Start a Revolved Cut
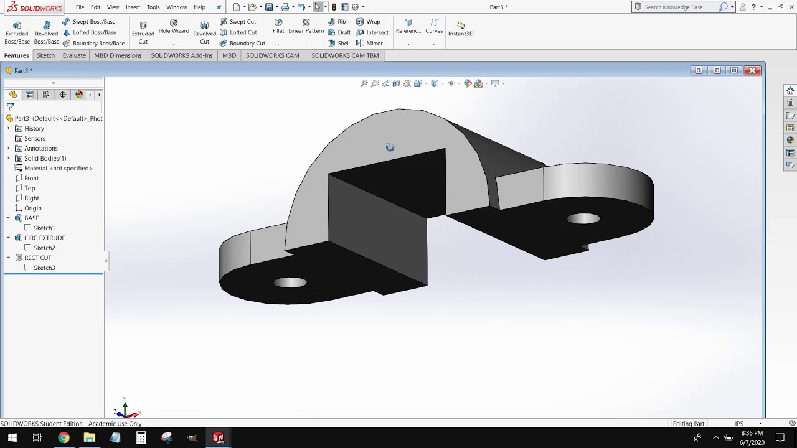This screenshot has width=797, height=448. coord(204,32)
